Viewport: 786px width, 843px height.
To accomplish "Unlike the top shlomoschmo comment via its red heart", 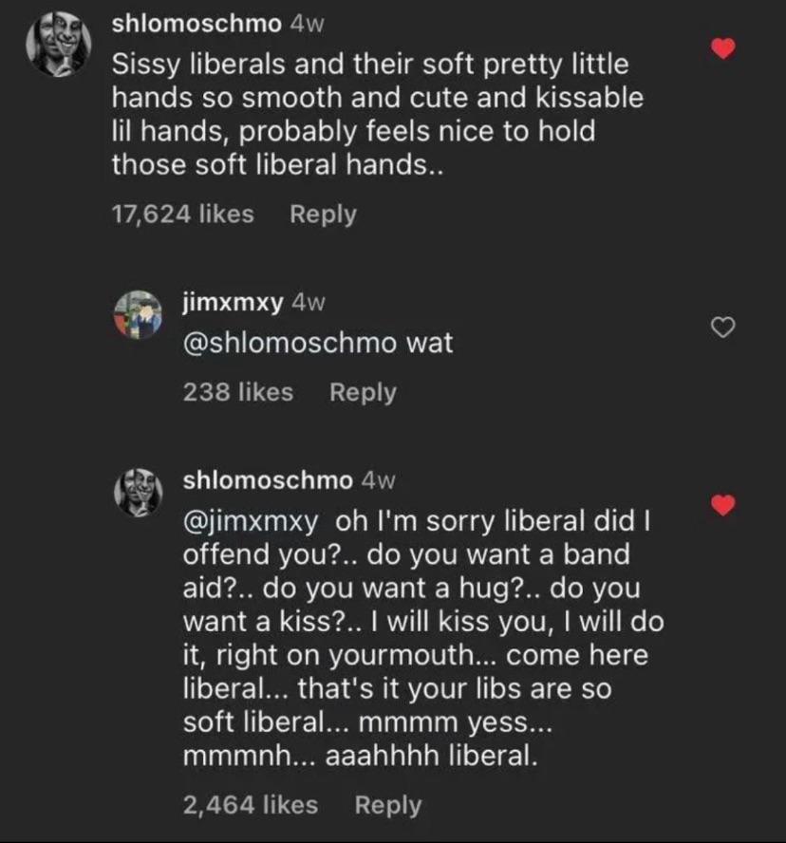I will point(724,47).
